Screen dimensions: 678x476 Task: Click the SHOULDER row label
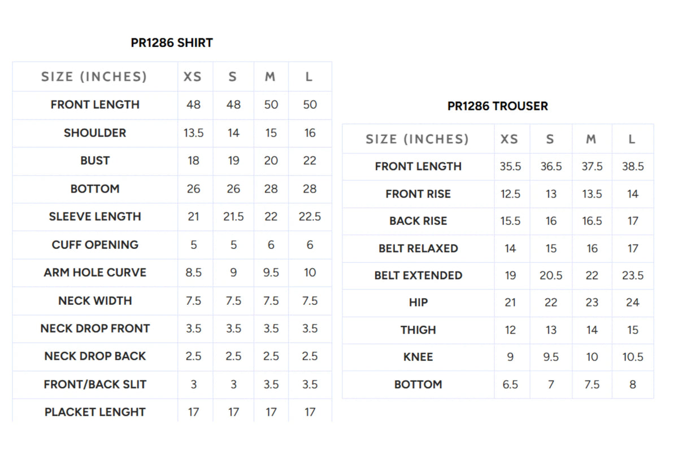[95, 133]
